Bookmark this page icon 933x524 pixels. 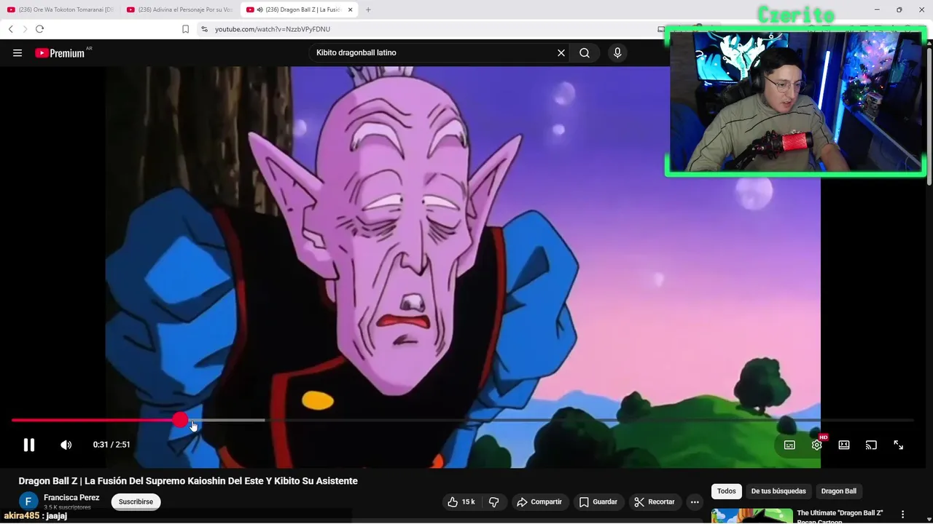185,29
